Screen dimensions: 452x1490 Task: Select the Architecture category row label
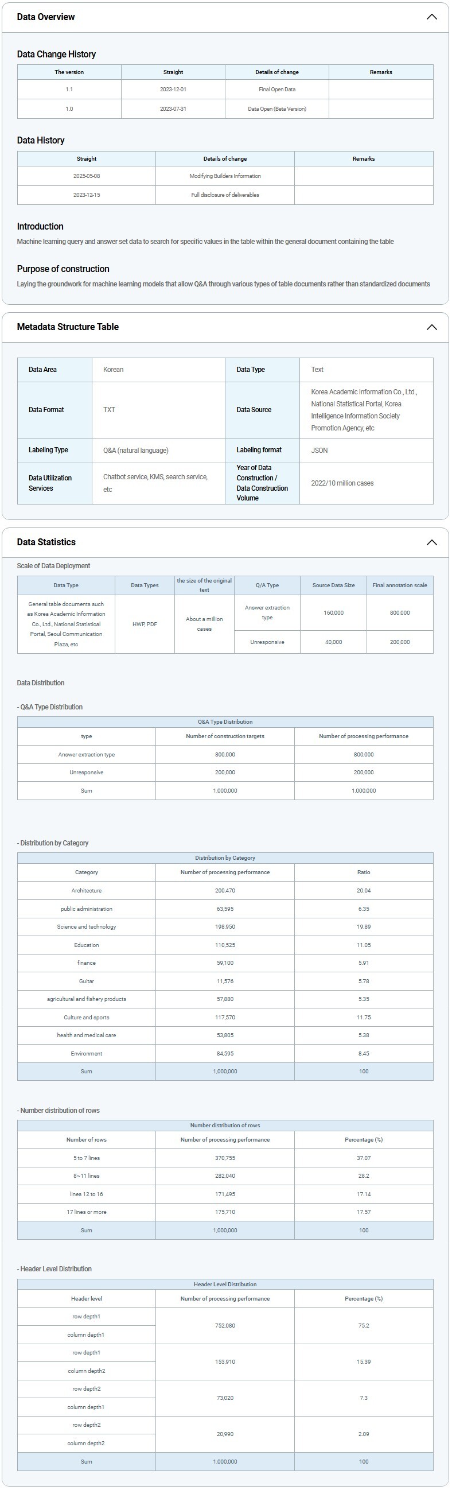(x=87, y=890)
